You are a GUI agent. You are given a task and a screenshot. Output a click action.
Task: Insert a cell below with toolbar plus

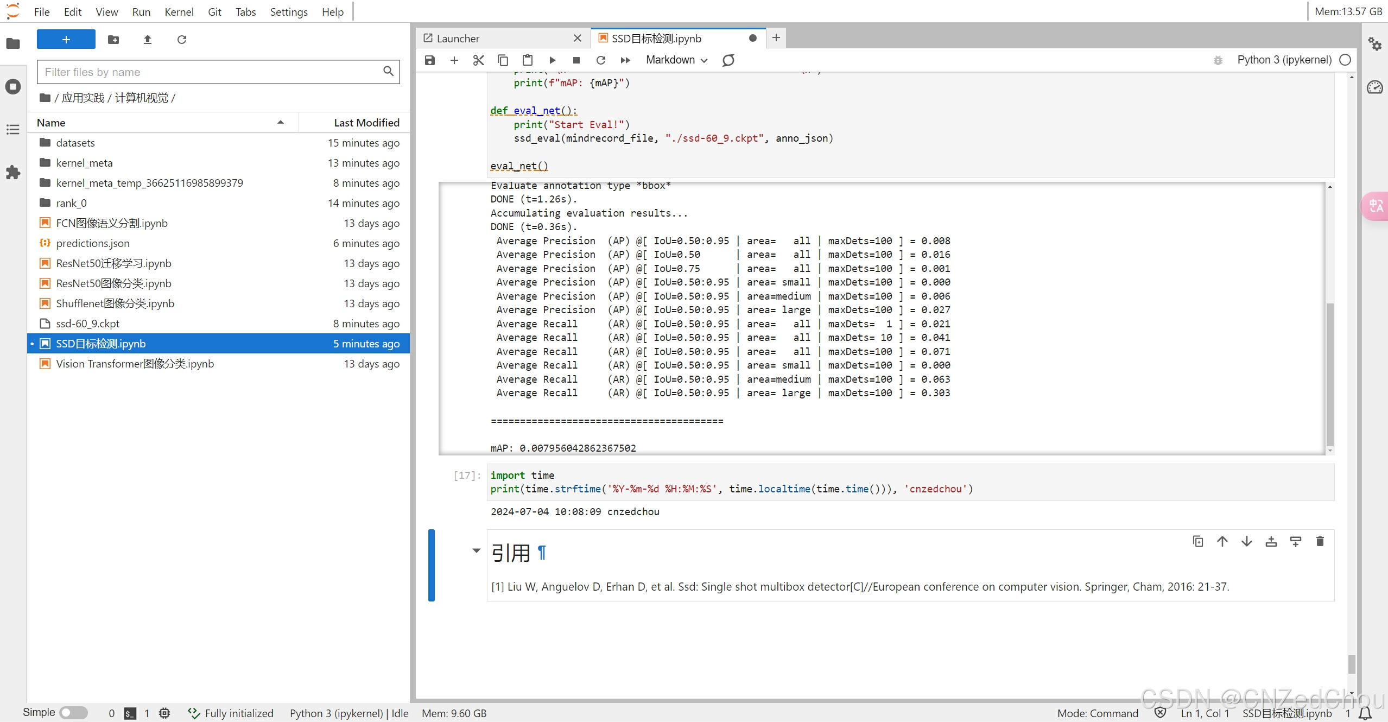(454, 60)
